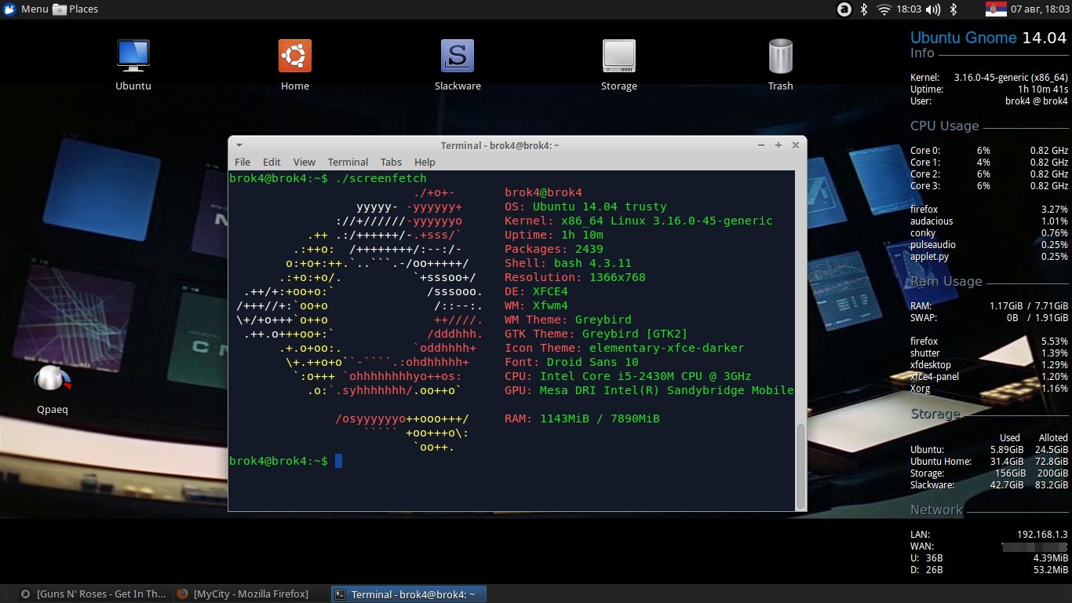
Task: Open the Terminal View menu
Action: tap(304, 162)
